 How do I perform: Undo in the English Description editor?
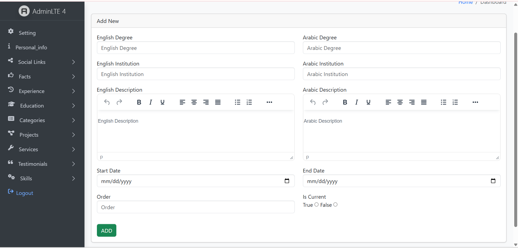[107, 102]
